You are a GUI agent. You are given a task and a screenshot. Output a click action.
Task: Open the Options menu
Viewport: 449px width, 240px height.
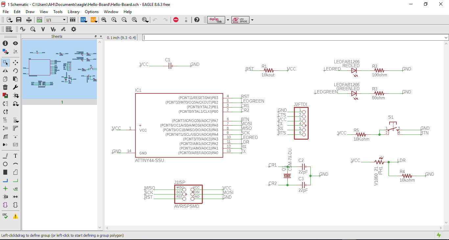click(92, 12)
